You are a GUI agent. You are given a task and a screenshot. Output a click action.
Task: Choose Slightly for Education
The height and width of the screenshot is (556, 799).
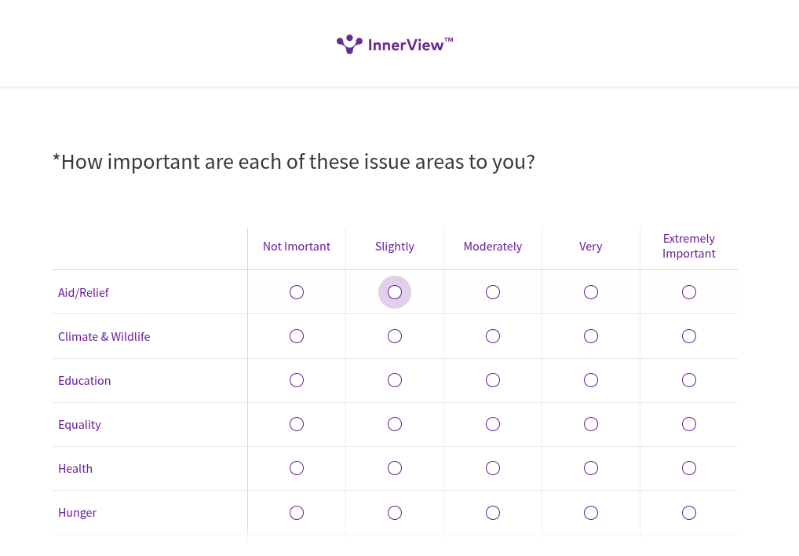click(x=395, y=380)
